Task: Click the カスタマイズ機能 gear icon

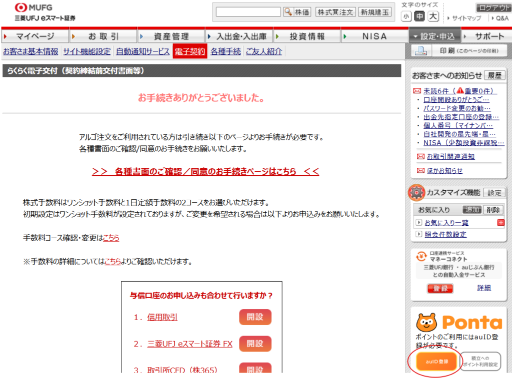Action: tap(416, 192)
